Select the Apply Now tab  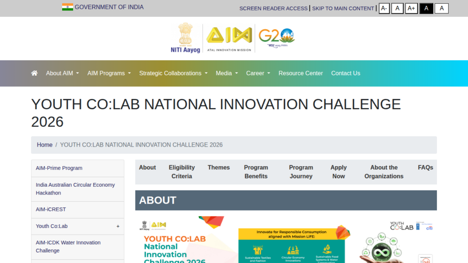338,172
